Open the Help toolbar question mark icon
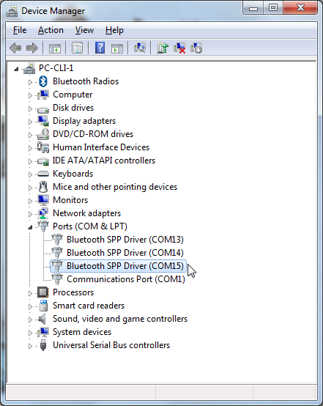The height and width of the screenshot is (406, 323). click(100, 48)
